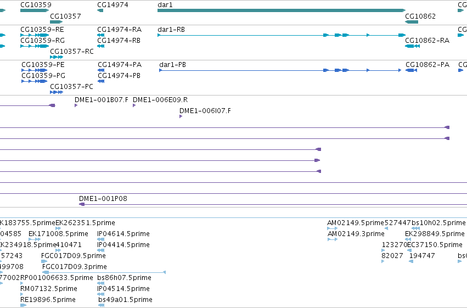This screenshot has height=308, width=467.
Task: Select the IP04514.5prime EST glyph
Action: pyautogui.click(x=100, y=294)
